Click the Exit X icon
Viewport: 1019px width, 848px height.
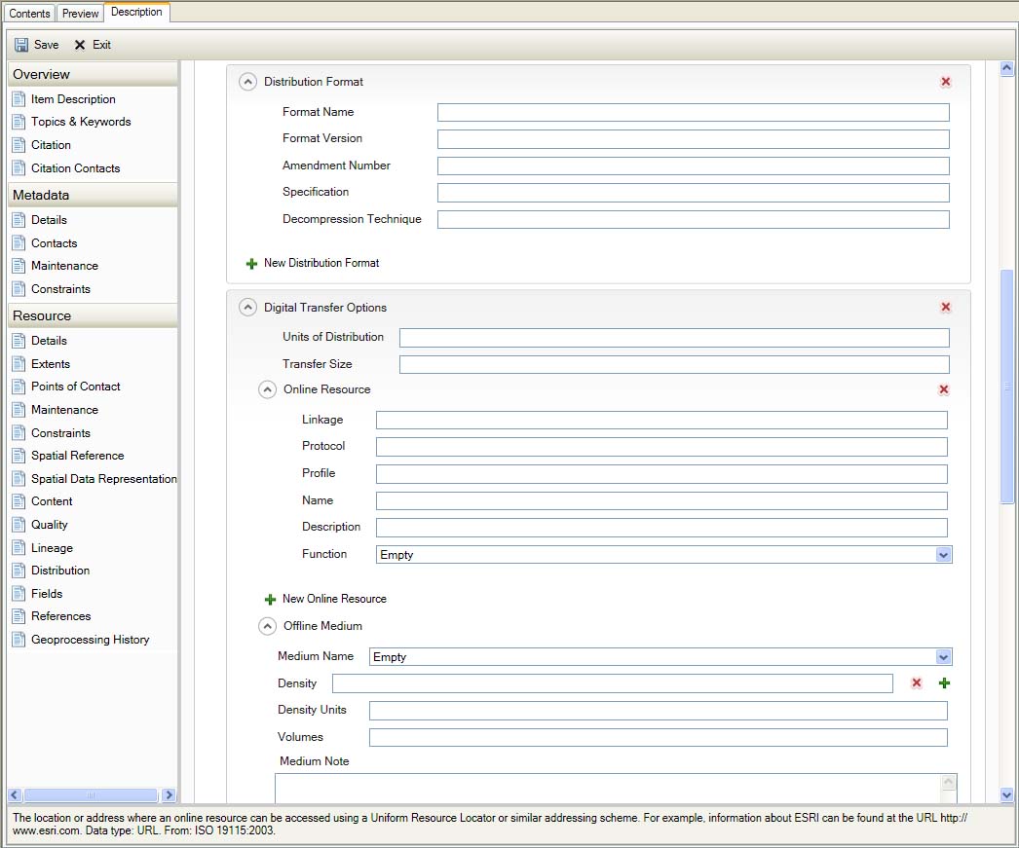coord(80,45)
